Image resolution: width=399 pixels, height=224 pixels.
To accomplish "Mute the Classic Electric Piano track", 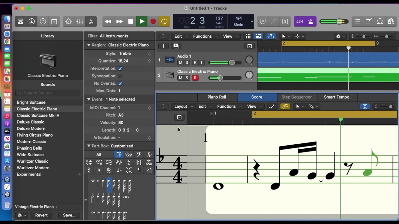I will click(x=180, y=78).
